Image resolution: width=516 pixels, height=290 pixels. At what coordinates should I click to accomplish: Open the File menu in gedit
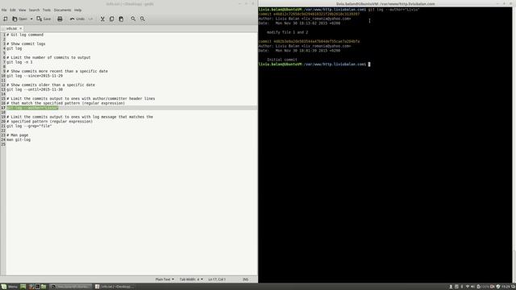4,10
